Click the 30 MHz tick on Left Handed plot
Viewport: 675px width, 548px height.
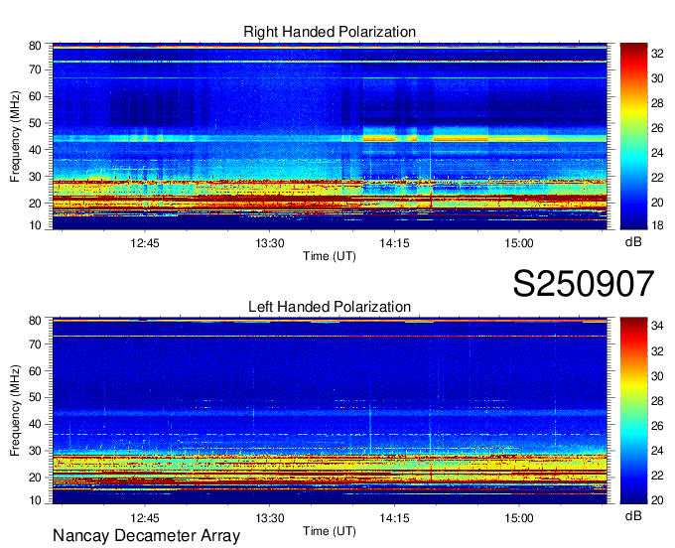tap(35, 451)
